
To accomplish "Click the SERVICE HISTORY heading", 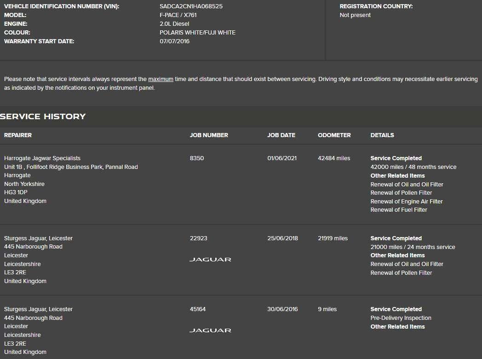I will (x=43, y=116).
